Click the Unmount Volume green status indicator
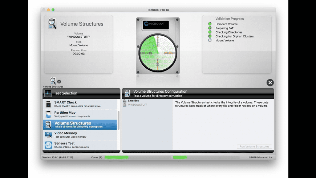 (x=210, y=24)
